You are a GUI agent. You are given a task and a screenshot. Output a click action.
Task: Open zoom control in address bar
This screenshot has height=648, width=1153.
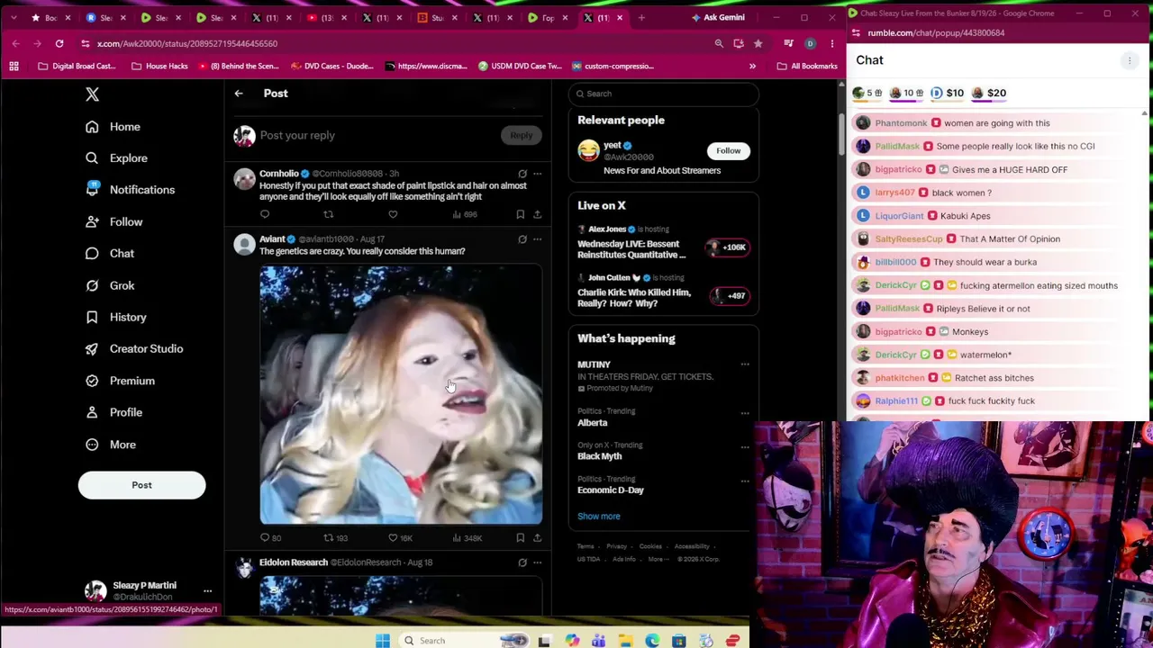[x=719, y=43]
